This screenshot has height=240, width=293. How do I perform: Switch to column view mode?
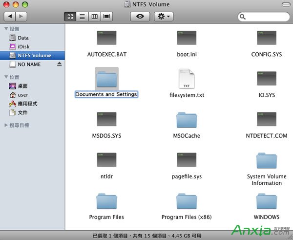[94, 17]
